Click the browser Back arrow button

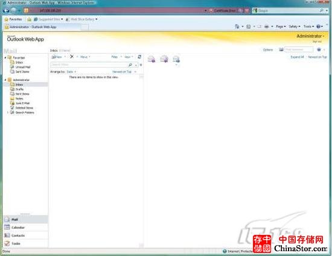[6, 10]
